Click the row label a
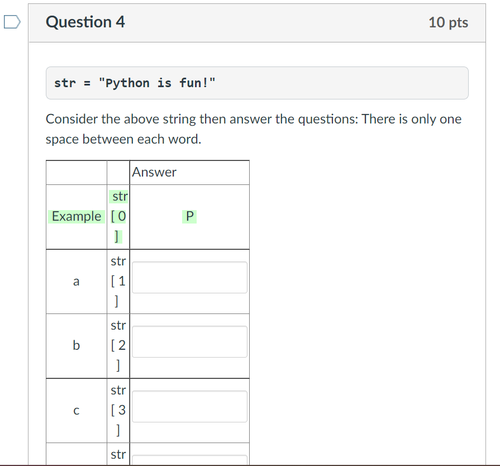The width and height of the screenshot is (500, 466). [x=76, y=281]
